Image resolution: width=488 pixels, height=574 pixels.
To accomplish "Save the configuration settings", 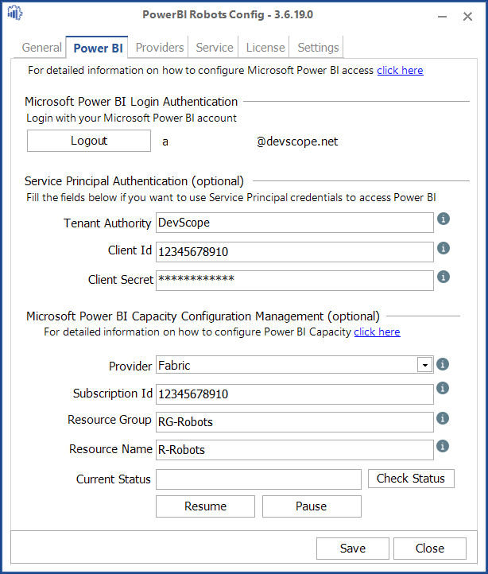I will pyautogui.click(x=353, y=549).
